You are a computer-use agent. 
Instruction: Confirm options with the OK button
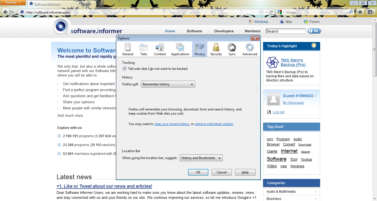[x=198, y=172]
